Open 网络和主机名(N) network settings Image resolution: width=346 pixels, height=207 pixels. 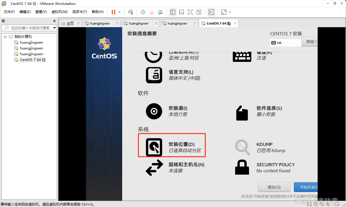coord(175,168)
